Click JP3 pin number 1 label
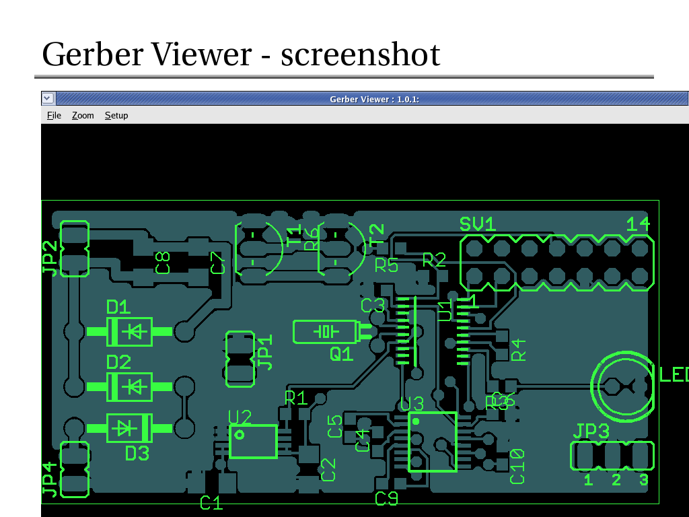 [x=588, y=479]
